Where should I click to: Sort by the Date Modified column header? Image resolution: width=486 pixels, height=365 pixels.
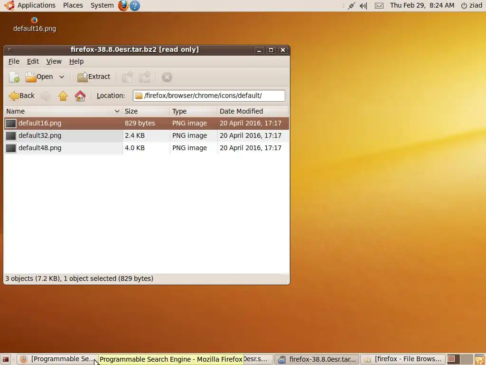click(252, 111)
